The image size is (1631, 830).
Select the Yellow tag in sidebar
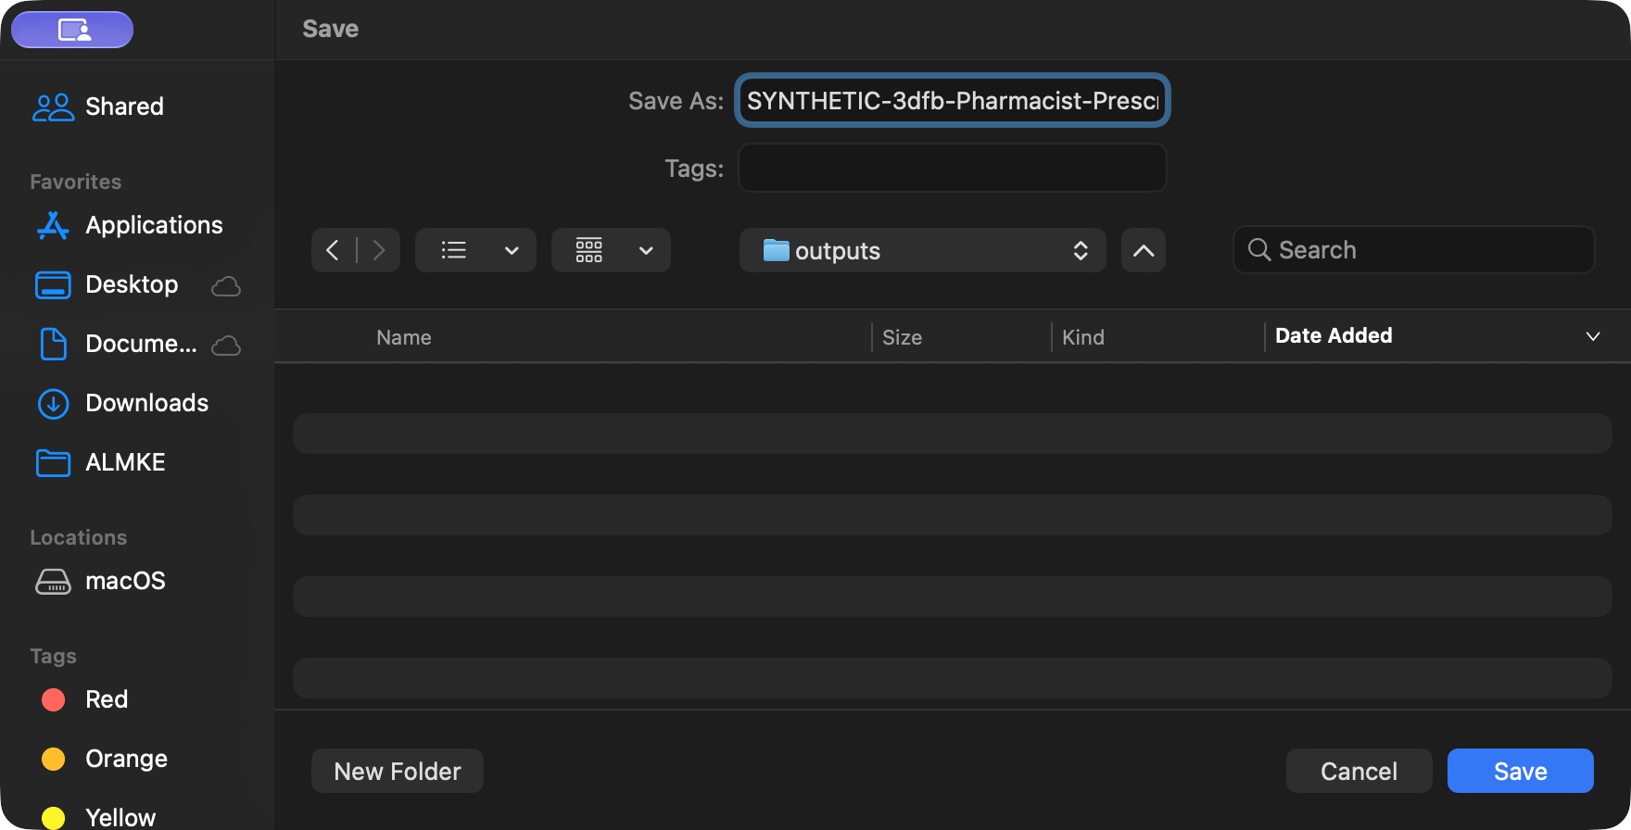tap(98, 817)
